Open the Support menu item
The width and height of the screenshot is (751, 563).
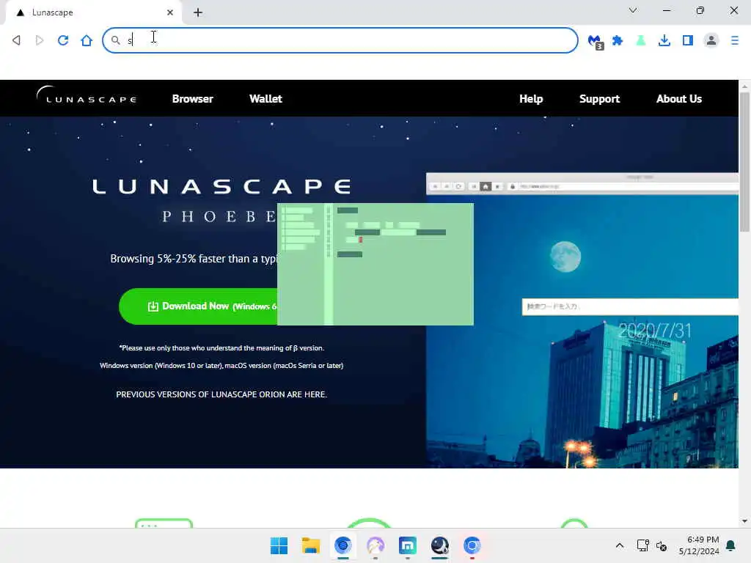pyautogui.click(x=600, y=99)
